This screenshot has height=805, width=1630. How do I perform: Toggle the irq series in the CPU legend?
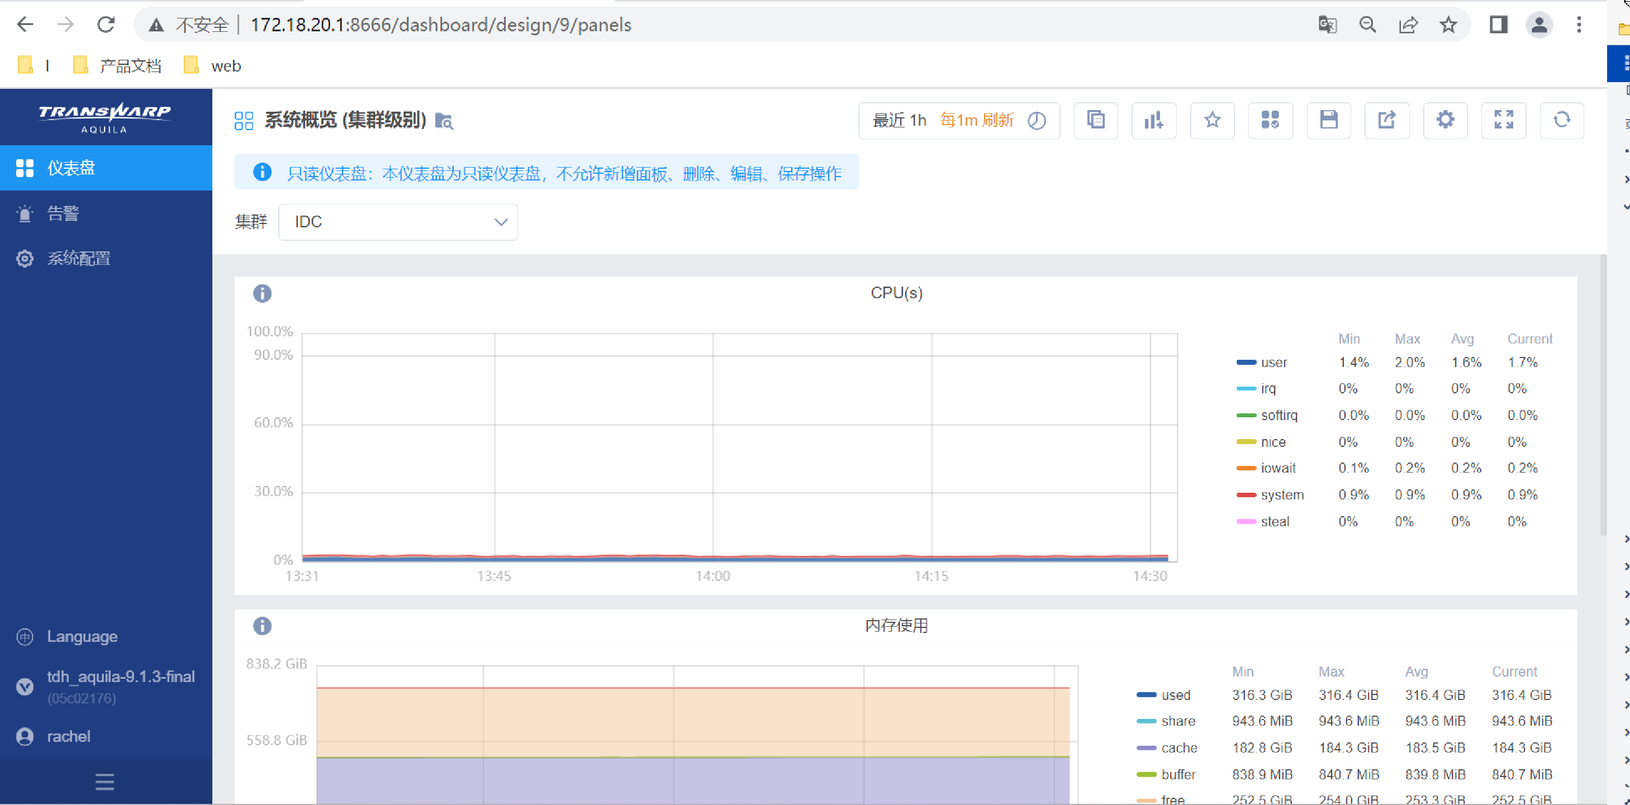[x=1256, y=388]
